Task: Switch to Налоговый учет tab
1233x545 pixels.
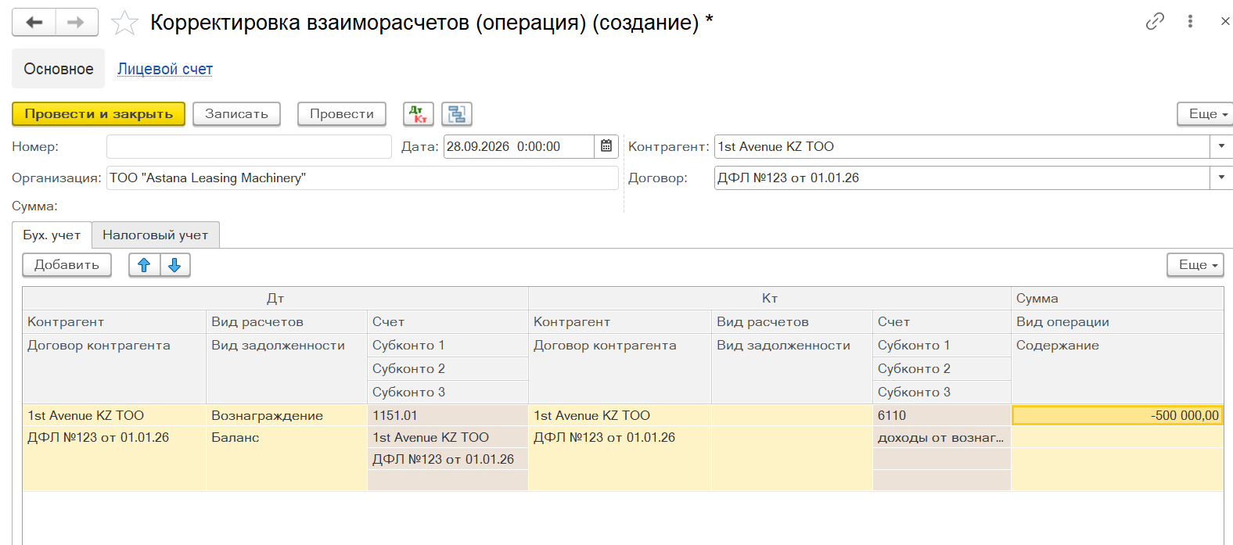Action: click(x=156, y=235)
